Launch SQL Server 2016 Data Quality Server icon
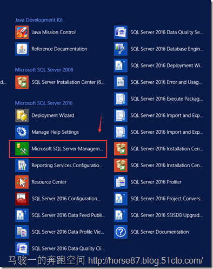The height and width of the screenshot is (269, 213). pos(121,32)
